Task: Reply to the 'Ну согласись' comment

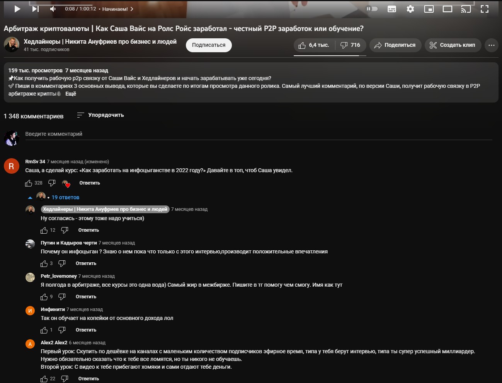Action: pyautogui.click(x=88, y=230)
